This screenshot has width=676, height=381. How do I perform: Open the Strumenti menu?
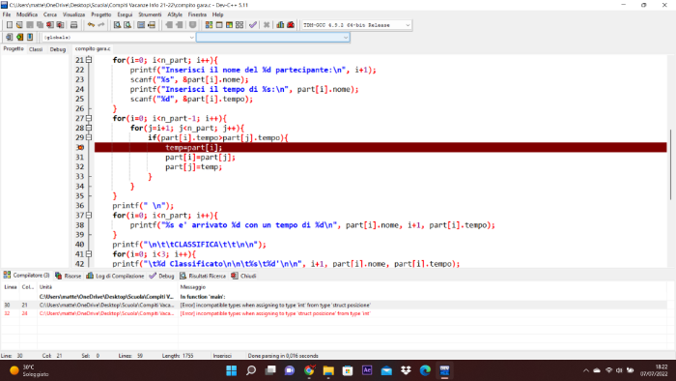150,15
